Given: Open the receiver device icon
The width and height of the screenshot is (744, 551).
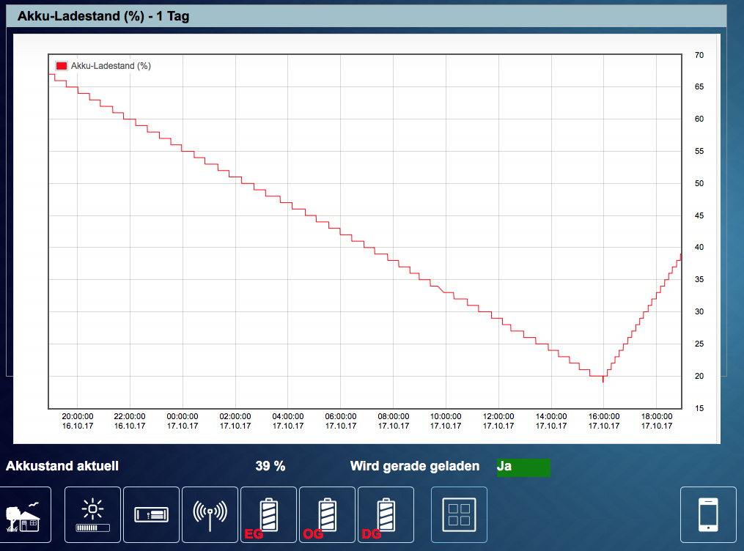Looking at the screenshot, I should (x=151, y=514).
